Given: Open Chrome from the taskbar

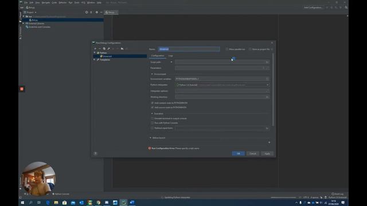Looking at the screenshot, I should pos(98,203).
